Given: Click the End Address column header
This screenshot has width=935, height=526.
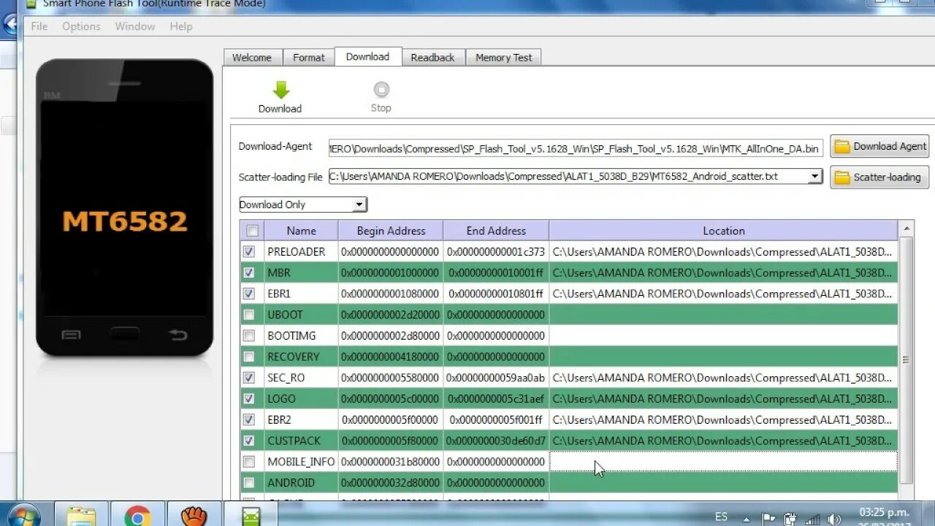Looking at the screenshot, I should [496, 231].
